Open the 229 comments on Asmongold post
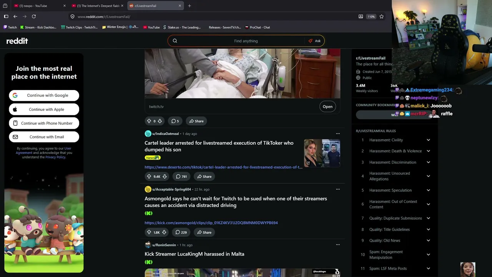The image size is (492, 277). tap(181, 232)
